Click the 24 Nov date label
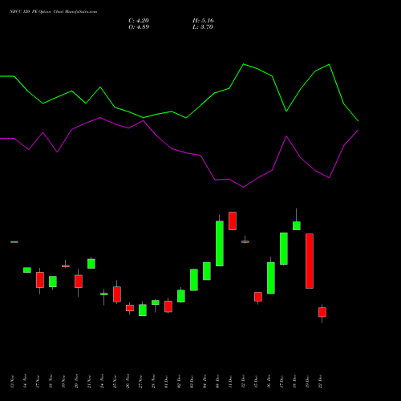Screen dimensions: 401x401 [102, 381]
